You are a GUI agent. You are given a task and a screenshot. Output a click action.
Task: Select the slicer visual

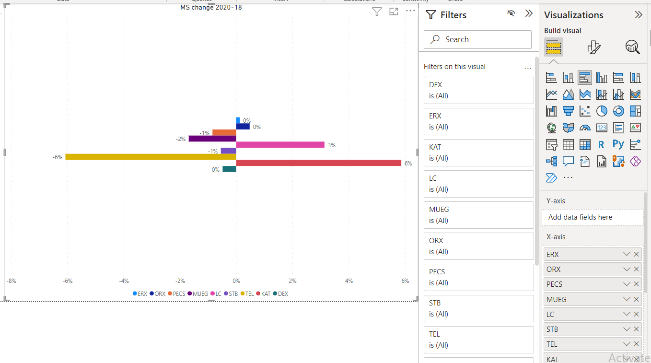click(551, 144)
